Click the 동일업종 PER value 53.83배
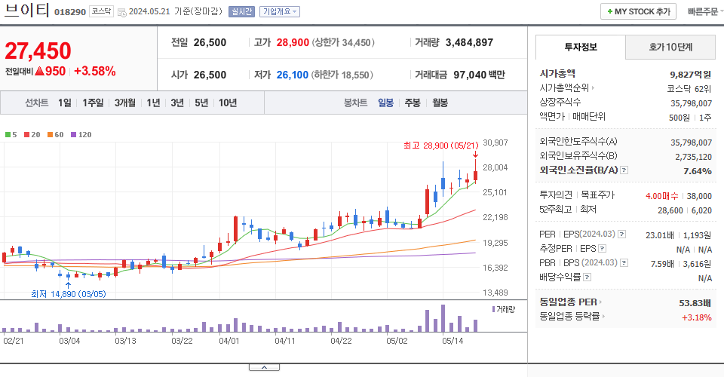Viewport: 724px width, 377px height. [695, 303]
